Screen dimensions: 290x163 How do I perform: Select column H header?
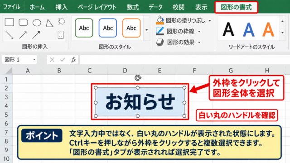(x=267, y=71)
